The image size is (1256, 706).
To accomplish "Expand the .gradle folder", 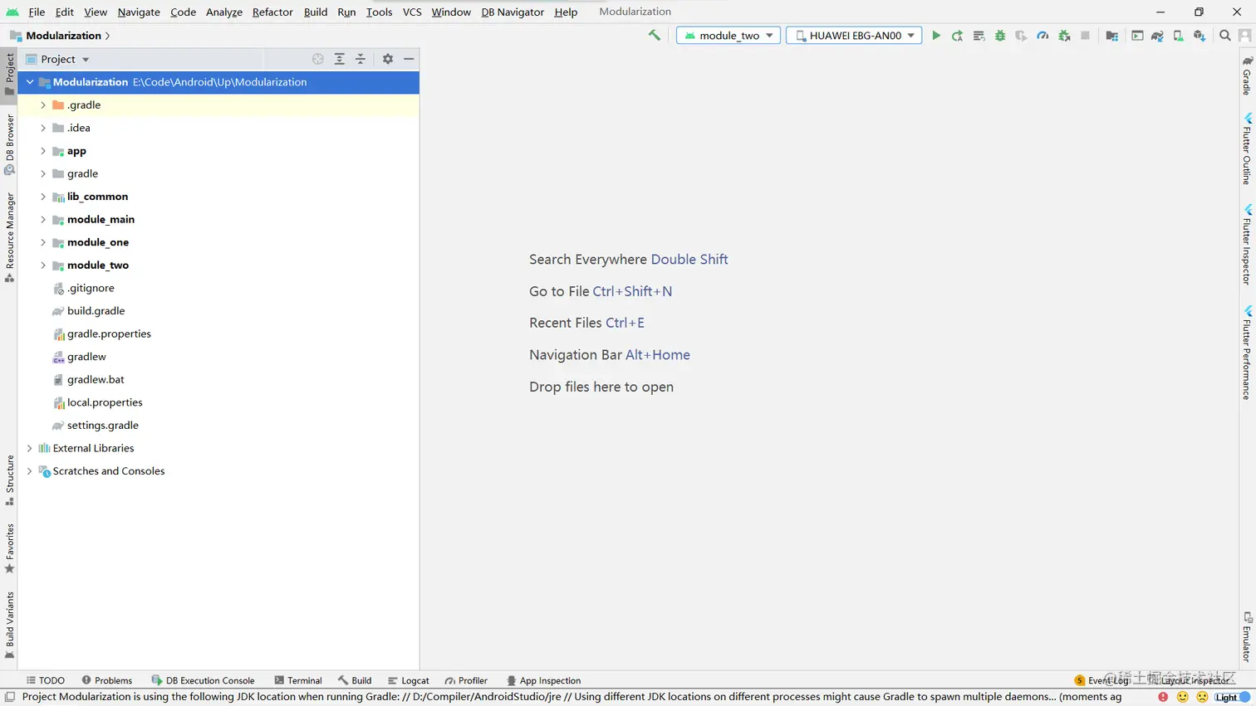I will [x=43, y=105].
